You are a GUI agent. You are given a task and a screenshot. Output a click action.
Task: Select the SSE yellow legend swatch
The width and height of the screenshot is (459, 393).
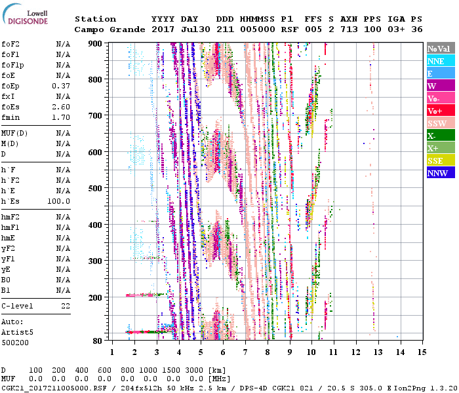(x=441, y=160)
